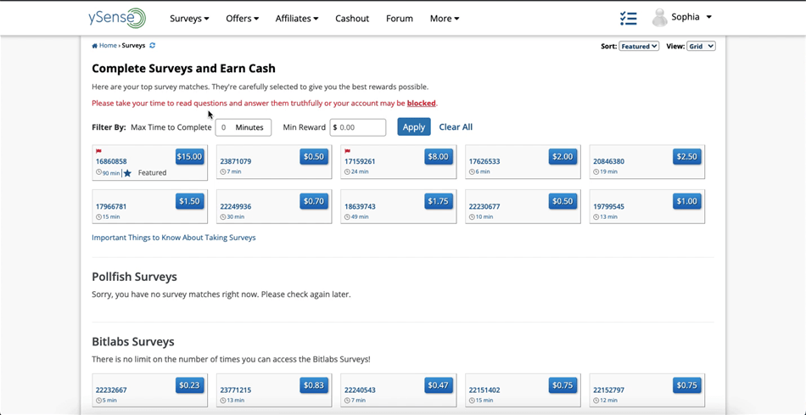
Task: Open survey ID 17159261
Action: tap(360, 161)
